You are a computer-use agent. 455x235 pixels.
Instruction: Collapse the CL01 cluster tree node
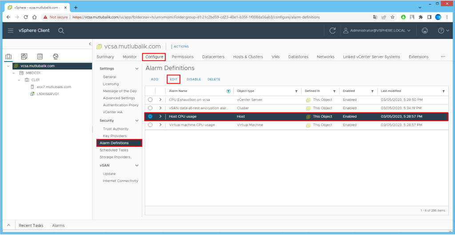(x=19, y=80)
